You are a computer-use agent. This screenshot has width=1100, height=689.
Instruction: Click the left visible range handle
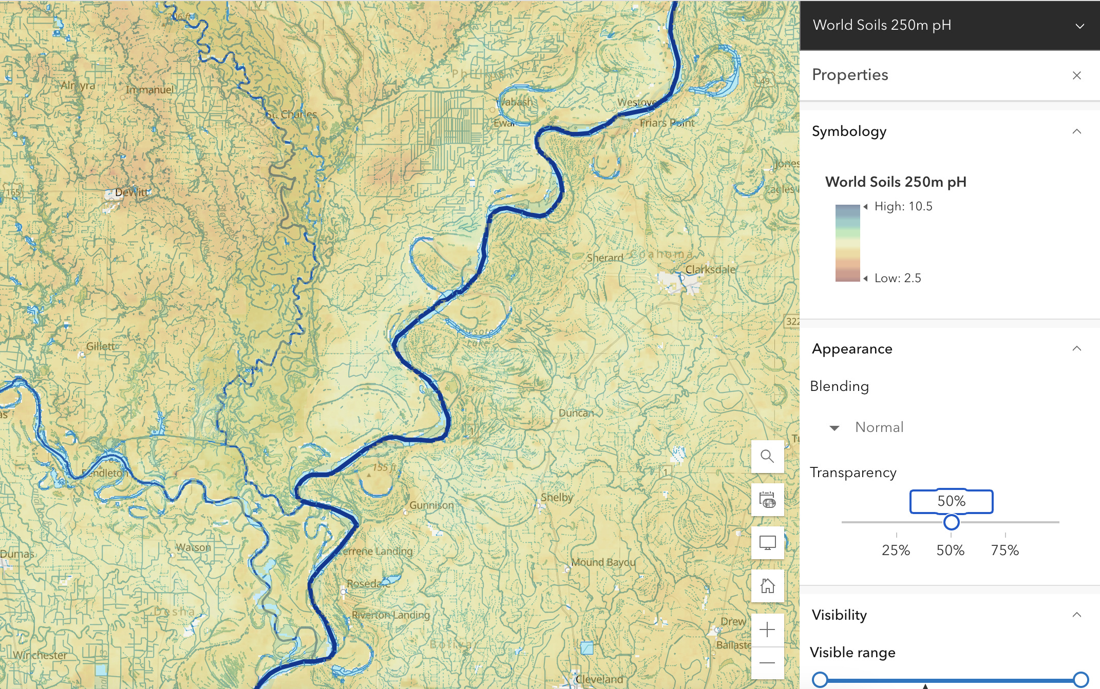pos(820,680)
